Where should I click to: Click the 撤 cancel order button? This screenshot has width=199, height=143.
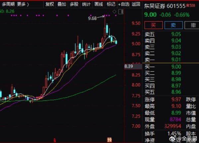(192, 25)
